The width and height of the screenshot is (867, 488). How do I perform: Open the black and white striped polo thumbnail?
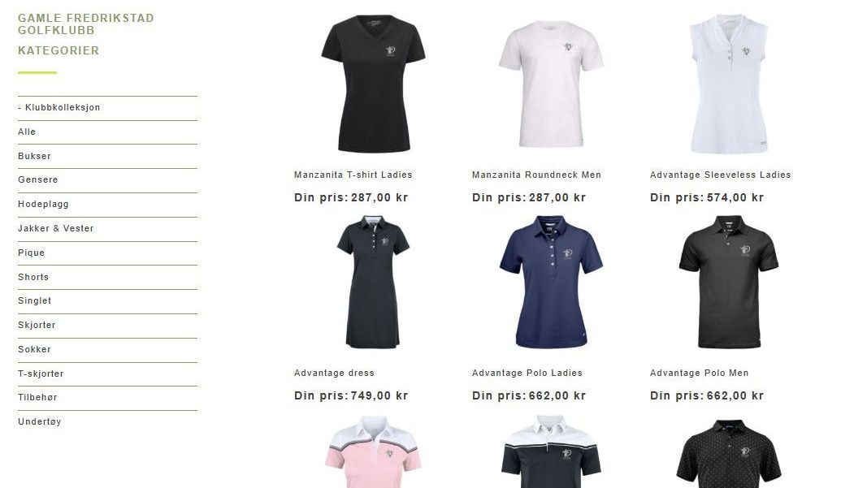(x=551, y=451)
